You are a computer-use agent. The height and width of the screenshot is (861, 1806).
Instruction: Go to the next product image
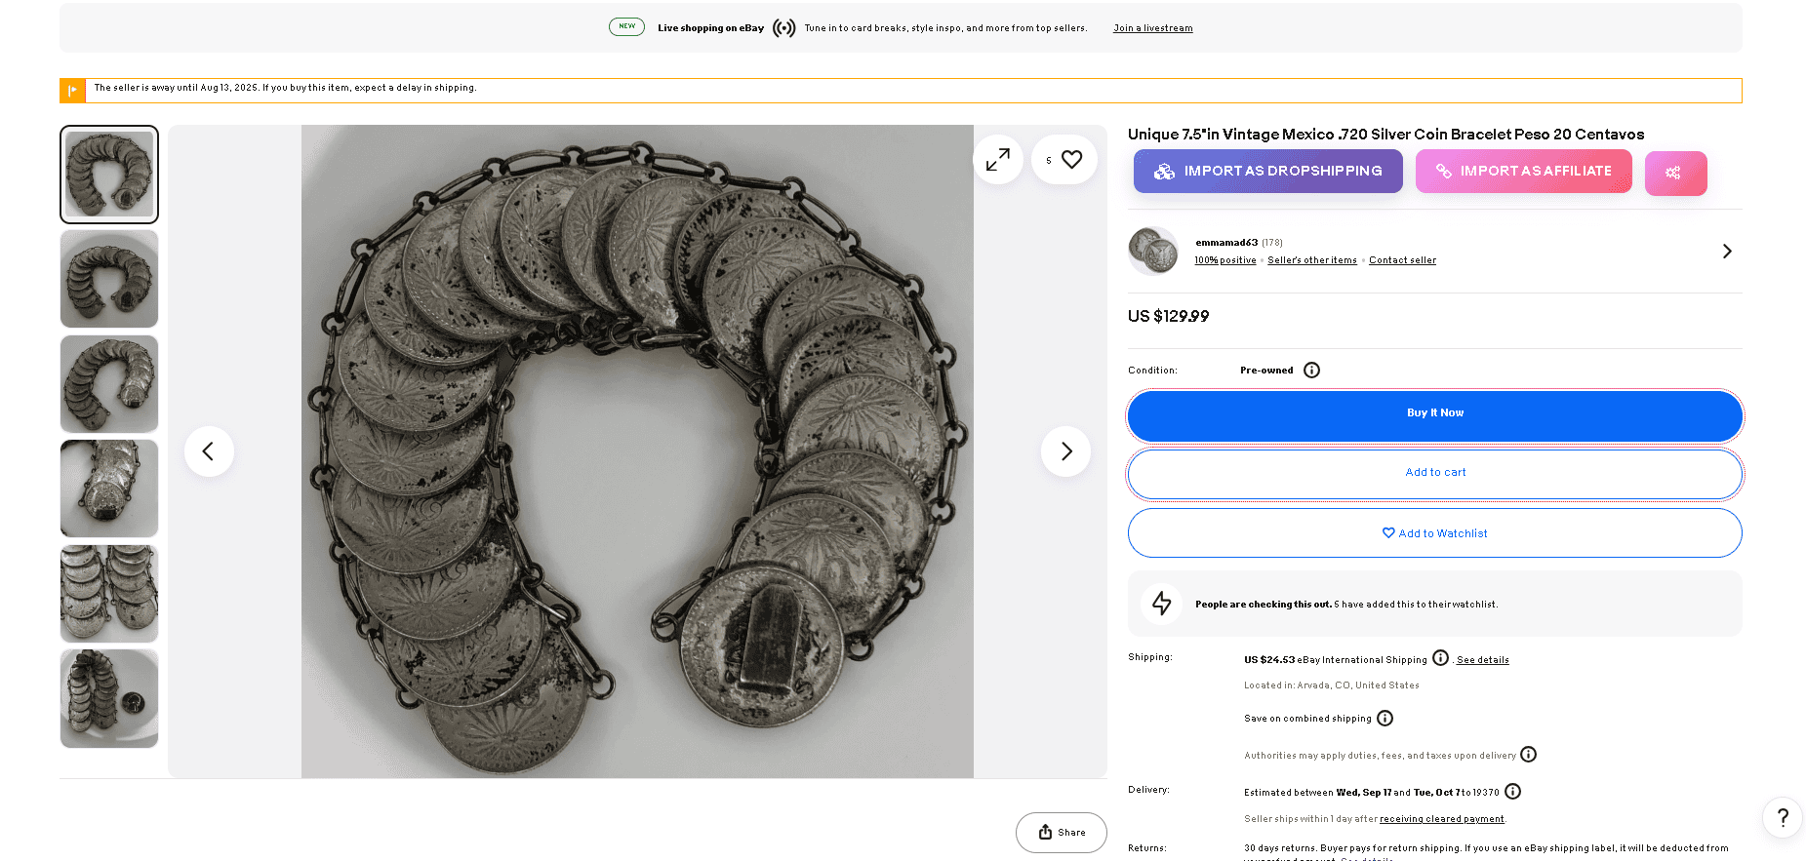[1065, 451]
